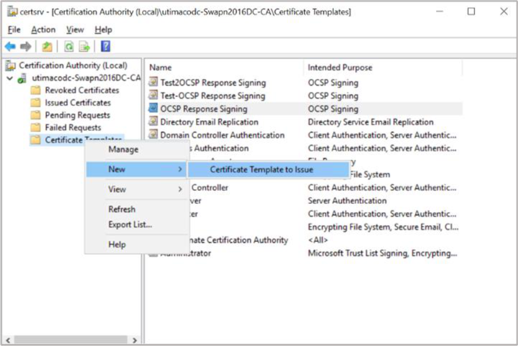
Task: Collapse the utimacodc-Swapn2016DC-CA tree node
Action: click(10, 78)
